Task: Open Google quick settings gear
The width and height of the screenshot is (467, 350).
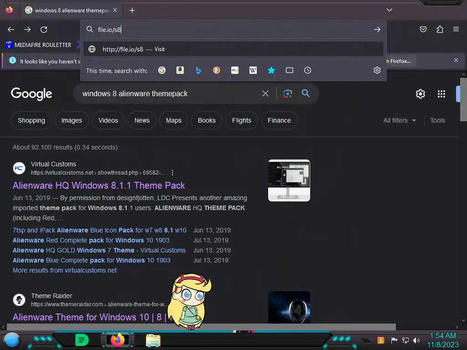Action: 420,94
